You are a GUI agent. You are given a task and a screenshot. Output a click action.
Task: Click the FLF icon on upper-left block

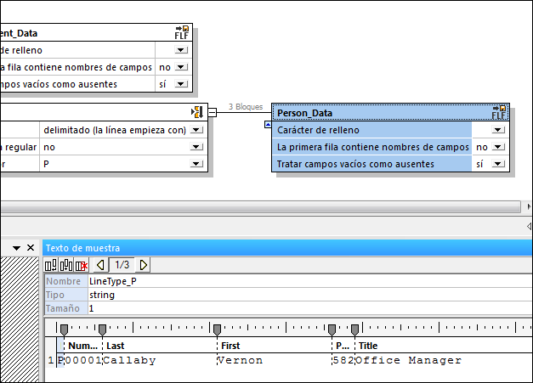182,33
